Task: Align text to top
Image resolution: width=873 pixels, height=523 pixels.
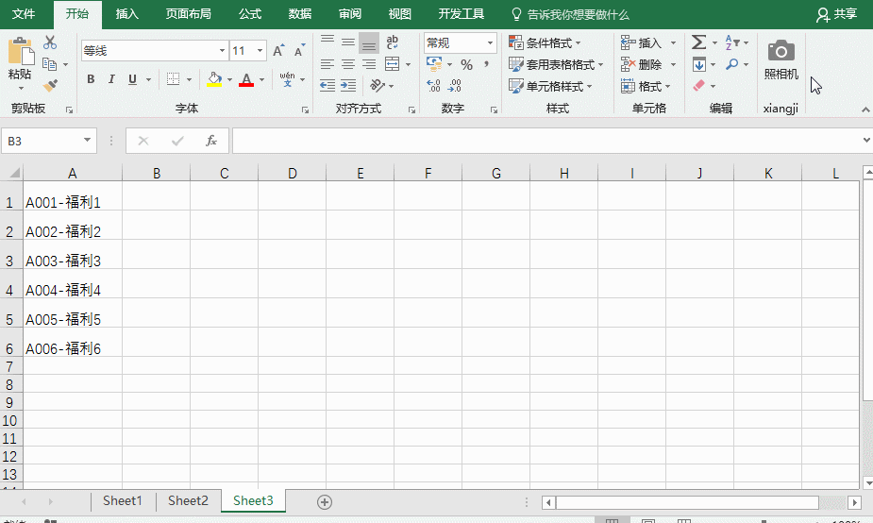Action: pyautogui.click(x=327, y=42)
